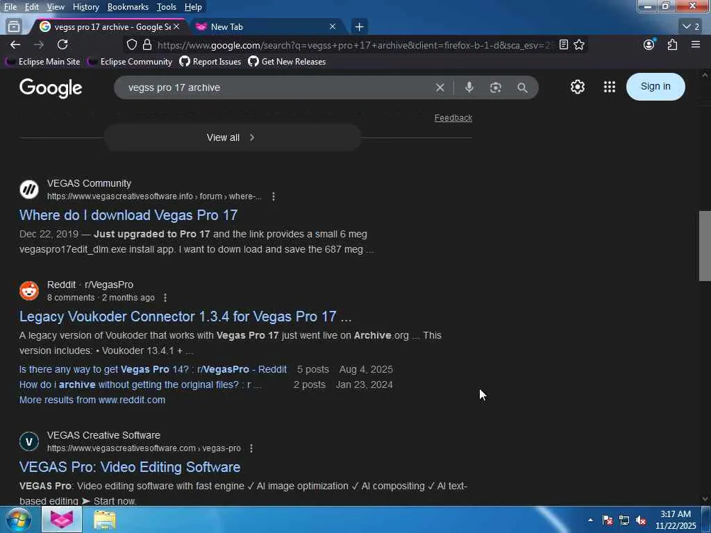Close the vegss pro 17 archive tab
Viewport: 711px width, 533px height.
[x=176, y=27]
